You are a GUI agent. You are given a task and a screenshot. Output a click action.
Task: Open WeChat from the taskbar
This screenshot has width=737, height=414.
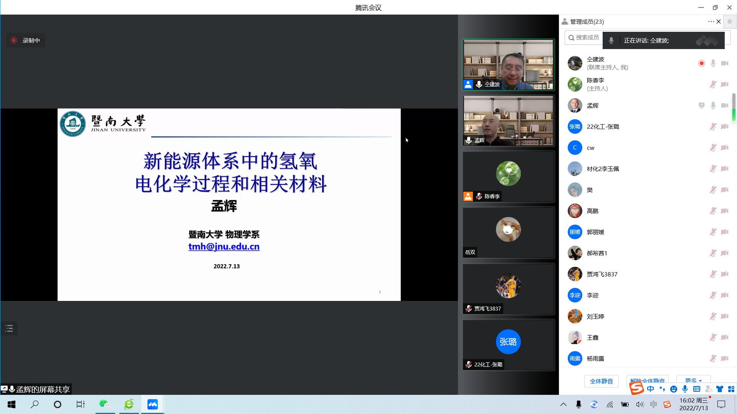tap(104, 404)
